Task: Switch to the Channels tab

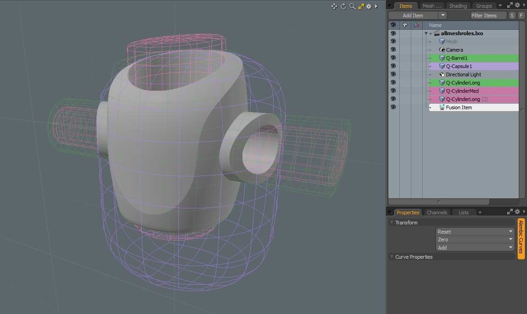Action: (x=436, y=213)
